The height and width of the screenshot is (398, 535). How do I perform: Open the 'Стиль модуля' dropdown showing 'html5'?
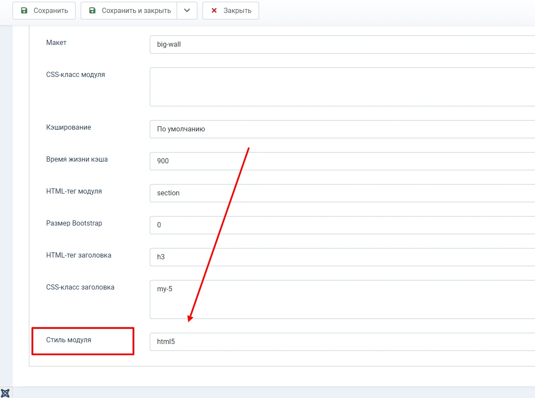(x=302, y=342)
